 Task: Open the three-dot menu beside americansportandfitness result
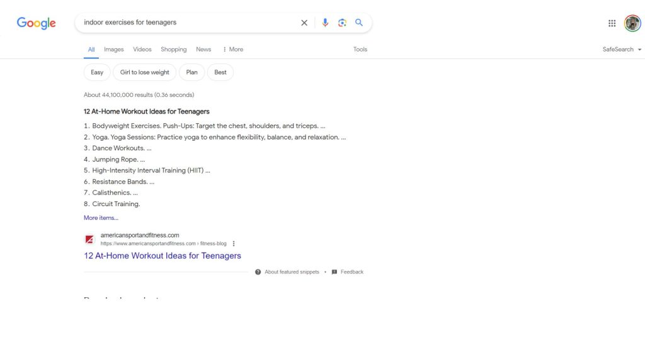pyautogui.click(x=234, y=243)
